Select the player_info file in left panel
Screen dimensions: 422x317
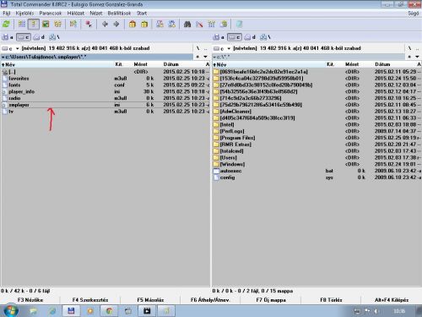pos(105,91)
